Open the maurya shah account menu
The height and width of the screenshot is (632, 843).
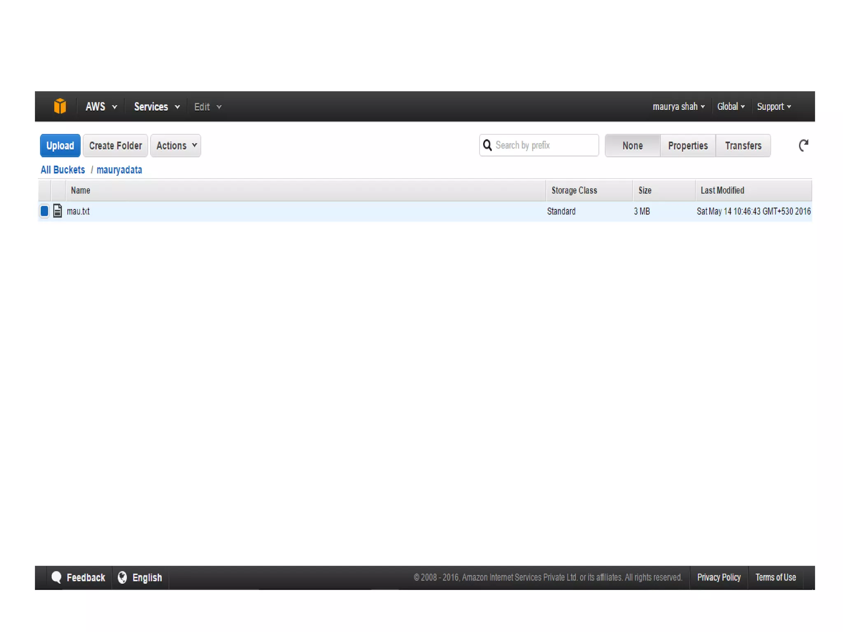coord(678,107)
